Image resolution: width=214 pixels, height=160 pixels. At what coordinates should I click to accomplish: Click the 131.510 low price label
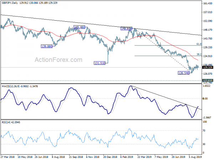click(100, 63)
